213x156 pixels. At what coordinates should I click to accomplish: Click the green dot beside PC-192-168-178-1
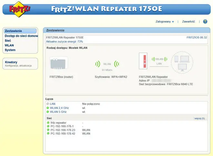(x=48, y=126)
